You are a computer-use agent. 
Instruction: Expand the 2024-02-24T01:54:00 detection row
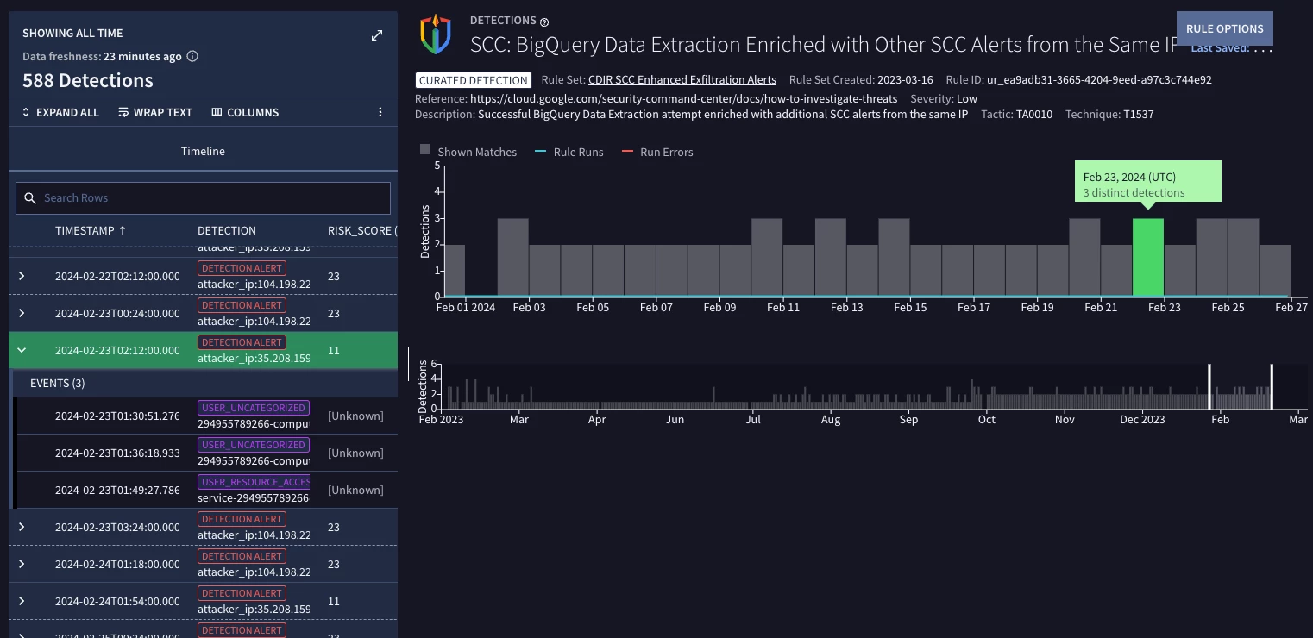22,601
